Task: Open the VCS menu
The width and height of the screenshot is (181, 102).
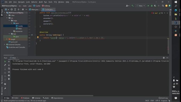Action: click(55, 2)
